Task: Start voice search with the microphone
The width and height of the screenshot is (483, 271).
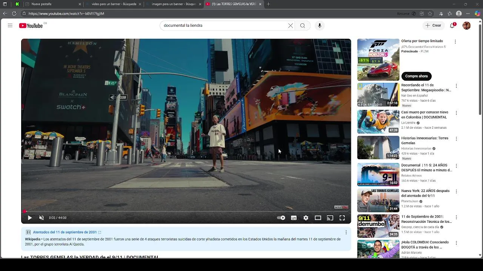Action: click(x=320, y=26)
